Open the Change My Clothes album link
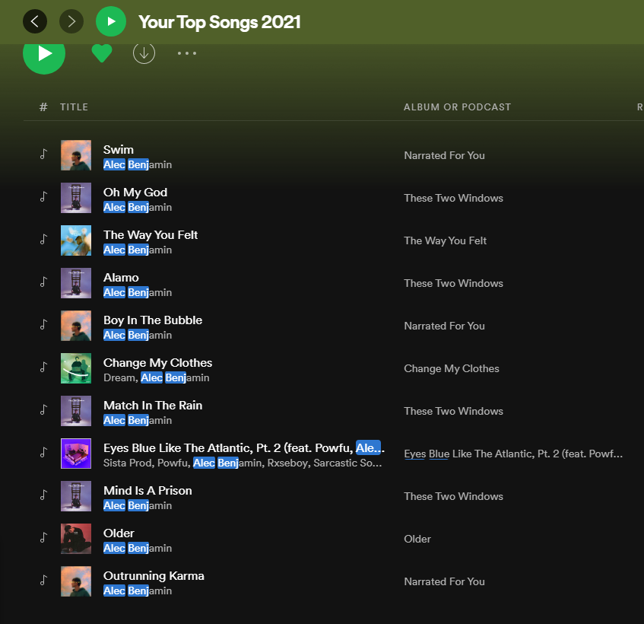This screenshot has width=644, height=624. [x=452, y=369]
